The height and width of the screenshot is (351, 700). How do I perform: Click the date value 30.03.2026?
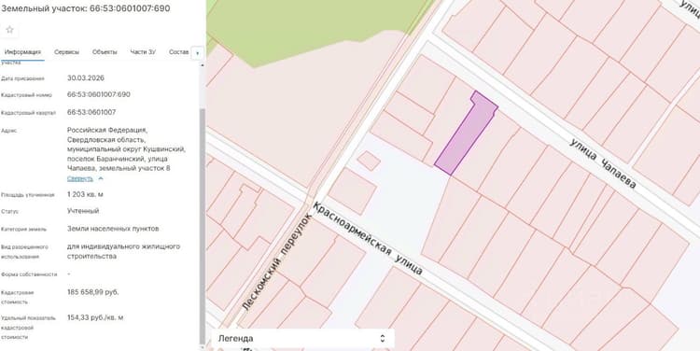tap(86, 78)
